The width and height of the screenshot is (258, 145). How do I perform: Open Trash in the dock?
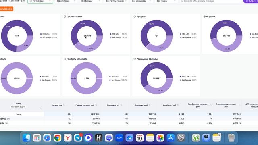pyautogui.click(x=231, y=138)
